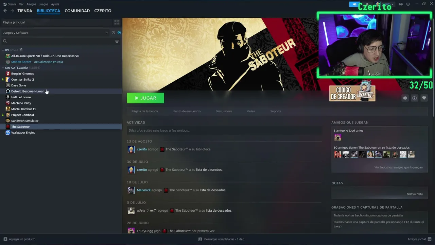Screen dimensions: 435x245
Task: Open the COMUNIDAD tab
Action: pos(77,11)
